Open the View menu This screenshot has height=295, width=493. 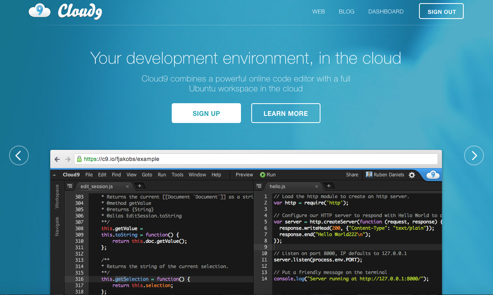point(131,175)
